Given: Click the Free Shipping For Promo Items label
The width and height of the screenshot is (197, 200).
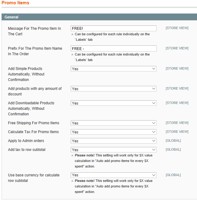Looking at the screenshot, I should pyautogui.click(x=34, y=123).
